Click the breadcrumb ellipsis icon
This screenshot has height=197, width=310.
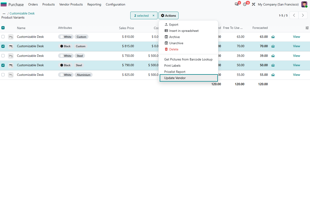tap(4, 13)
